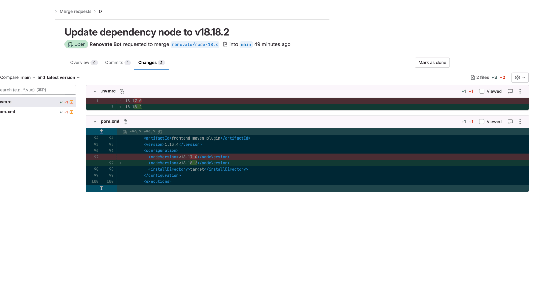Expand lines above in pom.xml diff
The height and width of the screenshot is (307, 546).
[101, 131]
